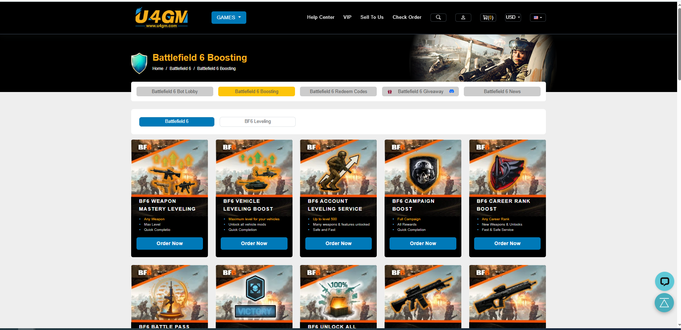Click the U4GM logo in header
Screen dimensions: 681x330
point(161,17)
